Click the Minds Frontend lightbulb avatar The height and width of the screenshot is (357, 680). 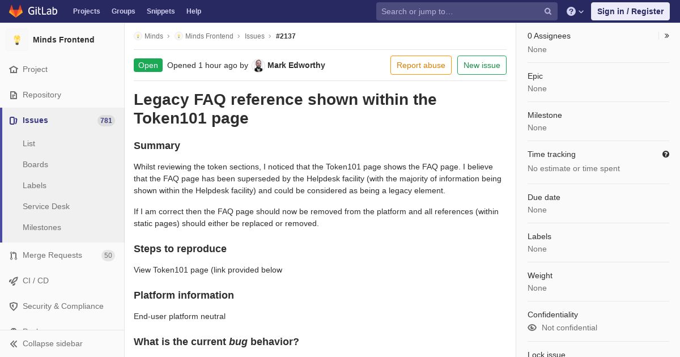pos(17,40)
